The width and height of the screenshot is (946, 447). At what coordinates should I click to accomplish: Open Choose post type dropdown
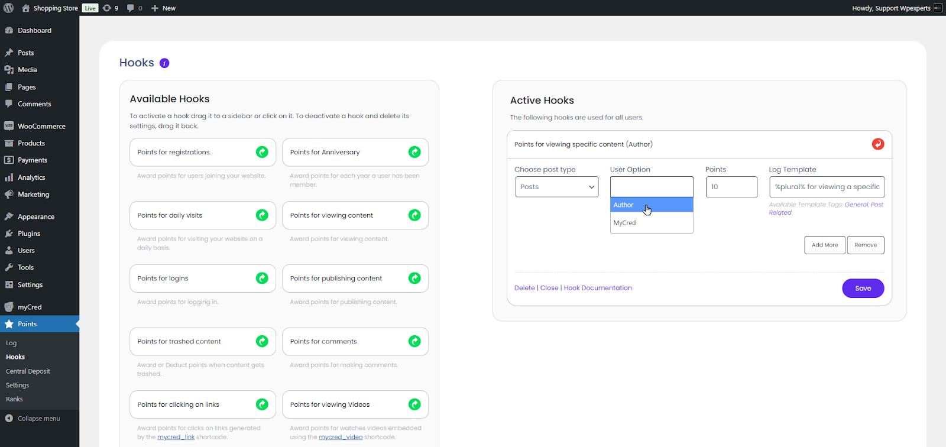pyautogui.click(x=556, y=187)
